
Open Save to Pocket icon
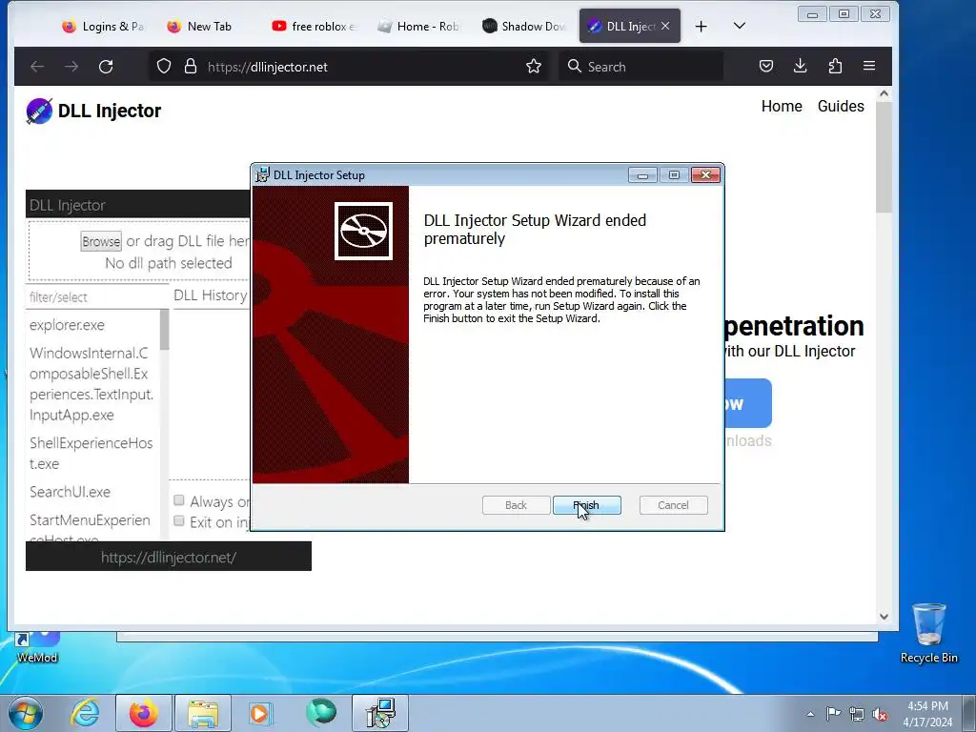pyautogui.click(x=766, y=66)
